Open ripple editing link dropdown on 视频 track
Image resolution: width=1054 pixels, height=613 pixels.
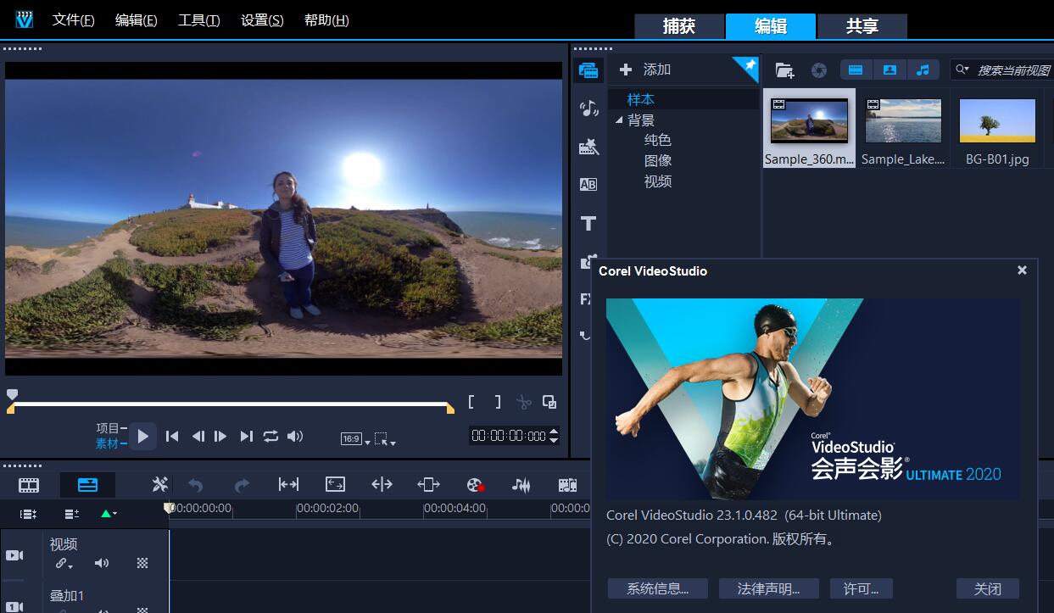coord(64,563)
